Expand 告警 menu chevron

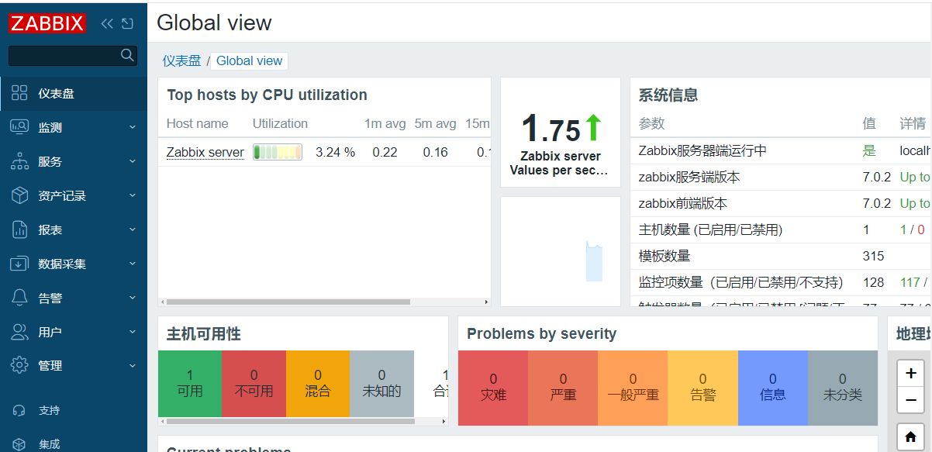point(133,298)
